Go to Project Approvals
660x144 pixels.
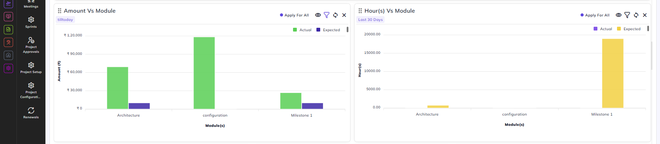point(31,45)
